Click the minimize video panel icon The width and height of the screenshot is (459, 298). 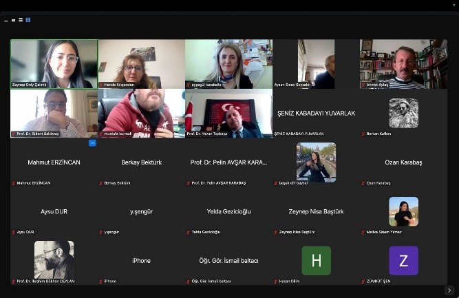[6, 21]
